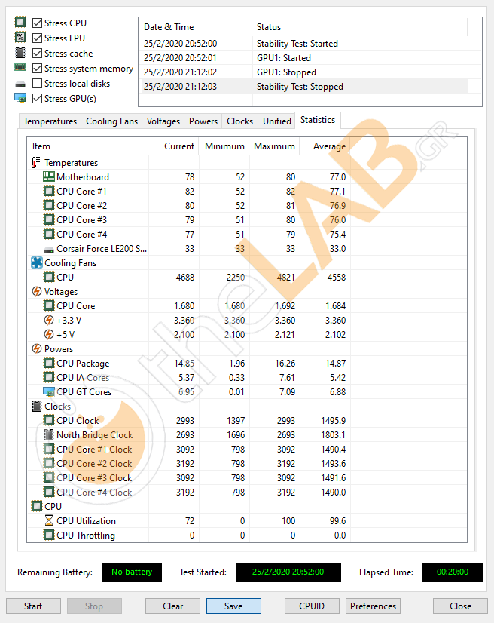Click the Item column header
This screenshot has width=494, height=623.
coord(87,146)
